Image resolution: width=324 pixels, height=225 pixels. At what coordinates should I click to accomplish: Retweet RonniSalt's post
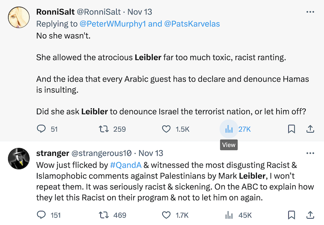[105, 129]
